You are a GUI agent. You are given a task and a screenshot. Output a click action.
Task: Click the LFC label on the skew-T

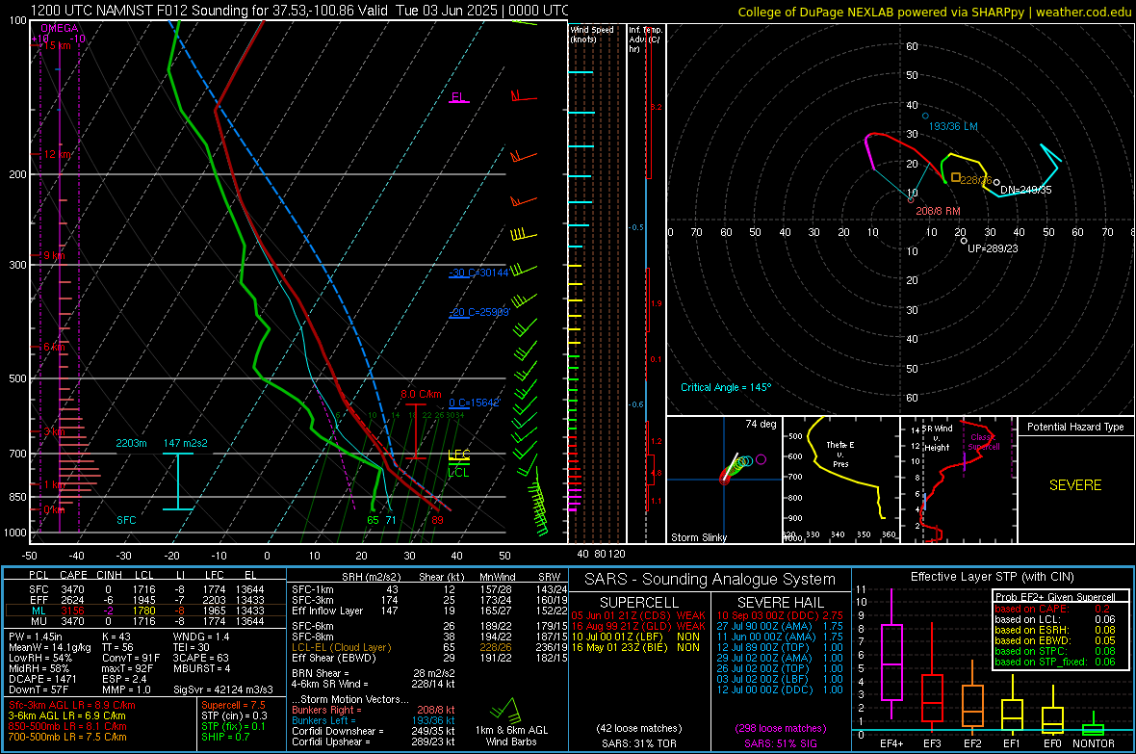(458, 455)
